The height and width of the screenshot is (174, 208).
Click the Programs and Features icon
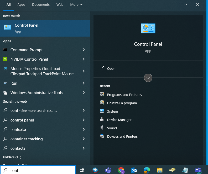coord(102,94)
